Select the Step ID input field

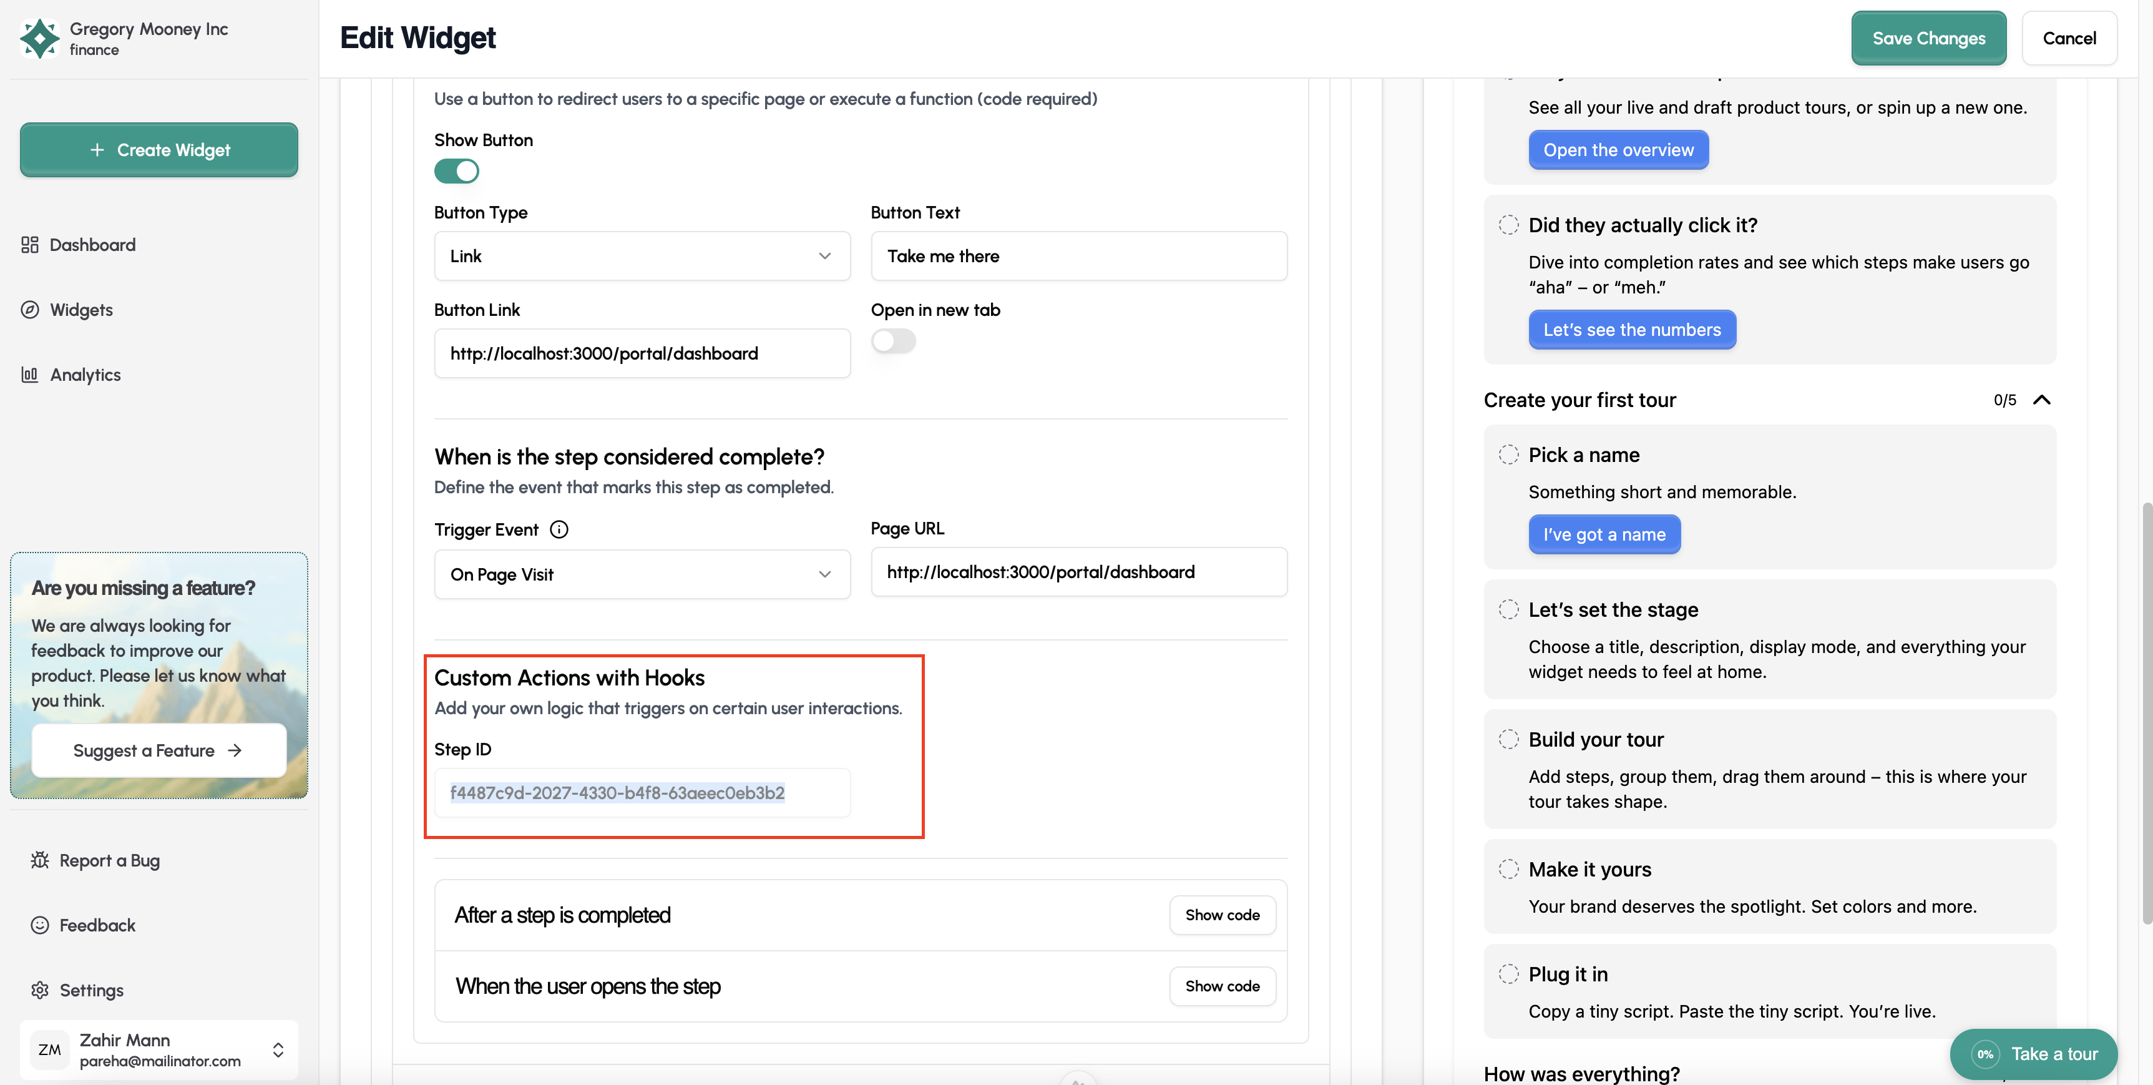[641, 792]
